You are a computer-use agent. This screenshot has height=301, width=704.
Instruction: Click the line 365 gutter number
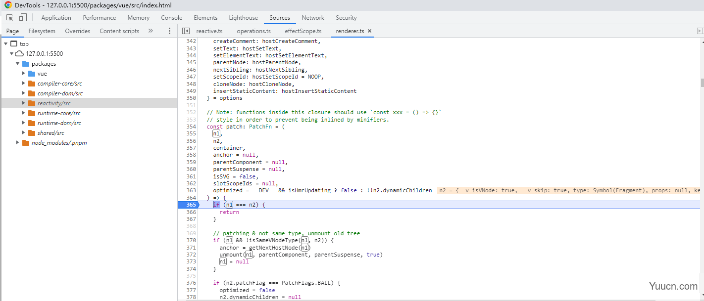pyautogui.click(x=192, y=205)
